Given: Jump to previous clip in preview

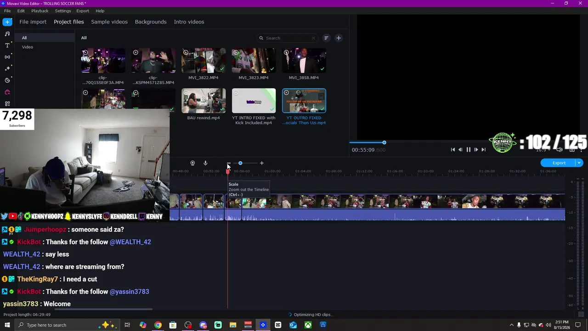Looking at the screenshot, I should point(452,149).
